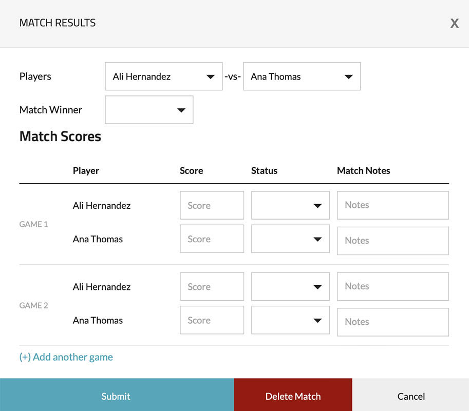Expand the Match Winner dropdown
Screen dimensions: 469x411
[149, 110]
